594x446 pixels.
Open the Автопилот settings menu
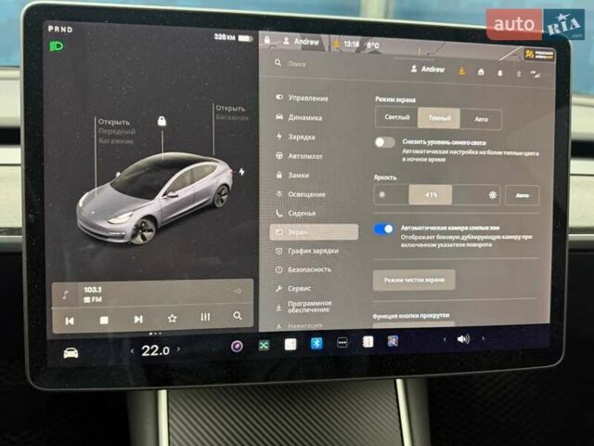306,156
